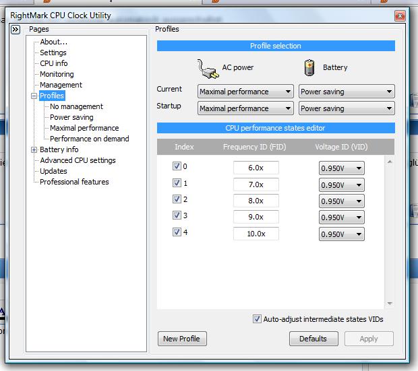The width and height of the screenshot is (418, 371).
Task: Click the AC power plug icon
Action: 208,69
